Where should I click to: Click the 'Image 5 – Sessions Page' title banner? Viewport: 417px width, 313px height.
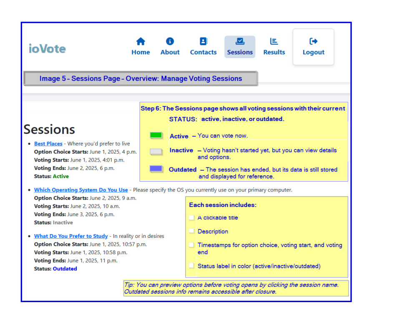point(141,78)
